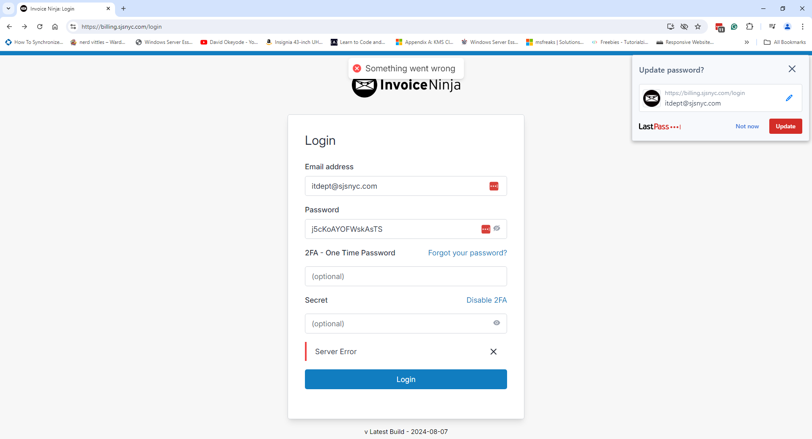Bookmark this page with the star icon
Viewport: 812px width, 439px height.
click(x=698, y=27)
